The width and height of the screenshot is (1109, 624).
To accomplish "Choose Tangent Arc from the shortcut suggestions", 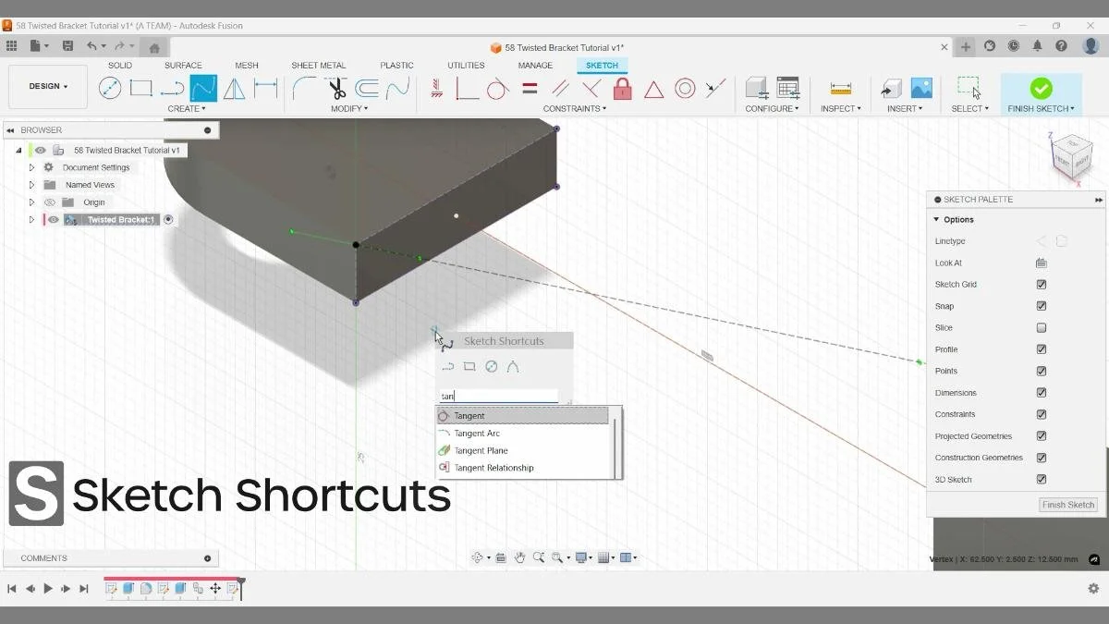I will click(x=478, y=433).
